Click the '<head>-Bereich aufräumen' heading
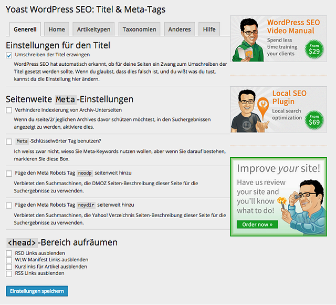Image resolution: width=336 pixels, height=305 pixels. click(x=62, y=242)
